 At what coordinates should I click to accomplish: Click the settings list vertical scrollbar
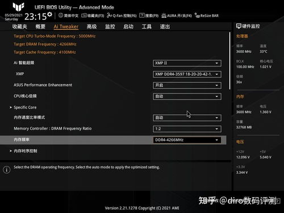(230, 61)
